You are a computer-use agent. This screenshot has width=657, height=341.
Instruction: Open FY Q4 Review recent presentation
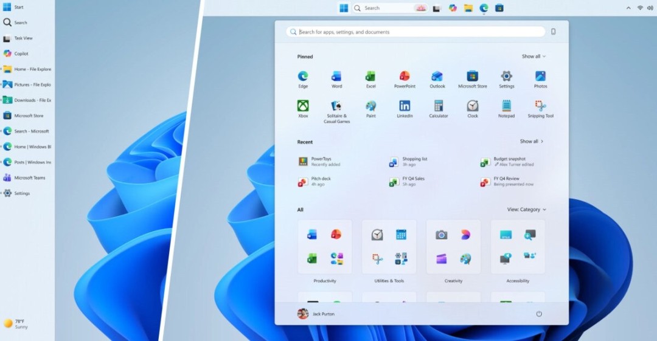click(507, 181)
